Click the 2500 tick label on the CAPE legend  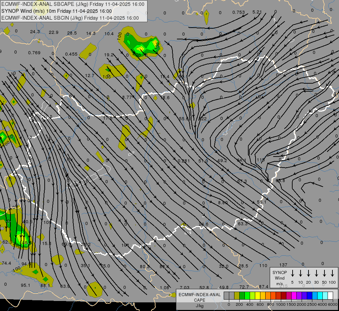pos(312,304)
